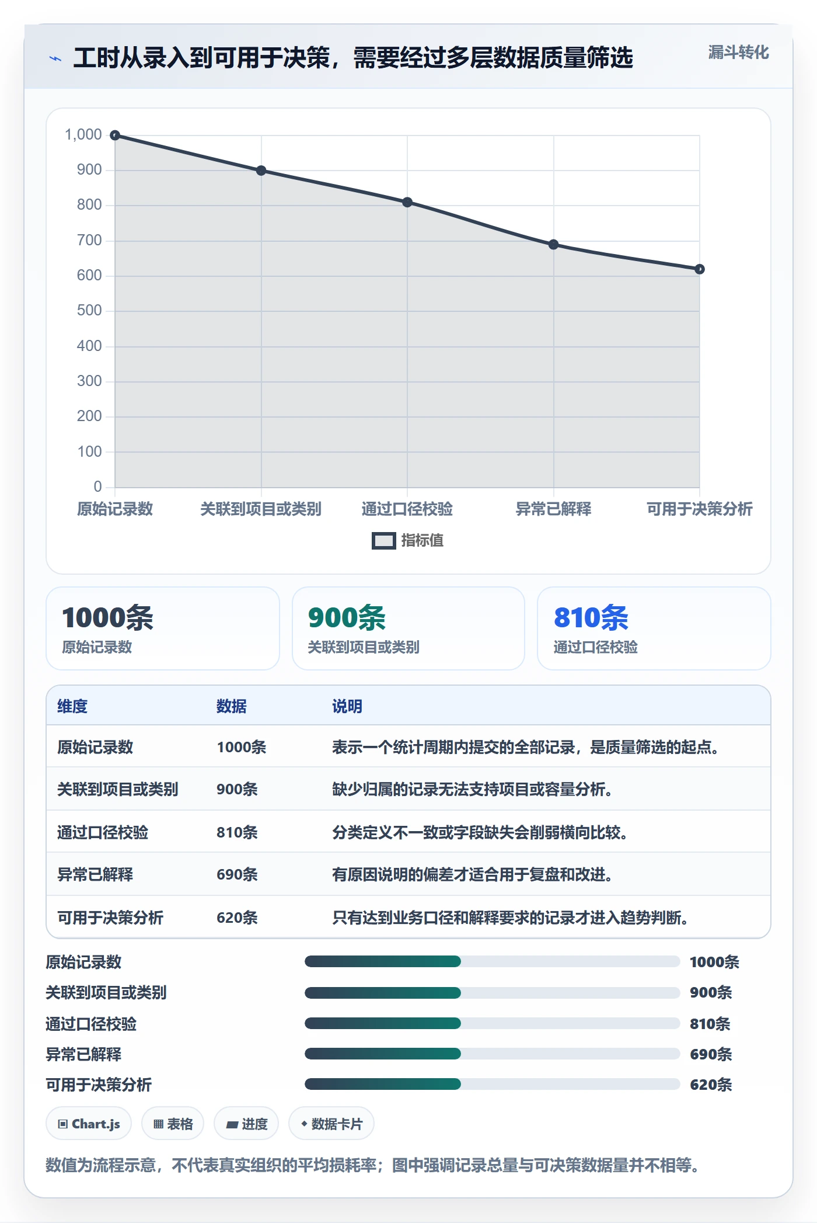
Task: Click the chart point for 原始记录数
Action: tap(115, 135)
